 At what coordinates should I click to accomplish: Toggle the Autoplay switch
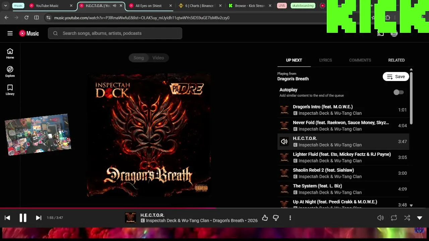pos(399,92)
